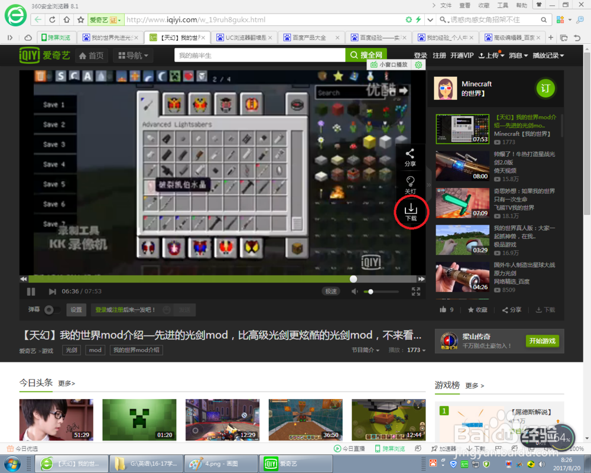The width and height of the screenshot is (591, 473).
Task: Open the Minecraft mod video thumbnail in sidebar
Action: [462, 129]
